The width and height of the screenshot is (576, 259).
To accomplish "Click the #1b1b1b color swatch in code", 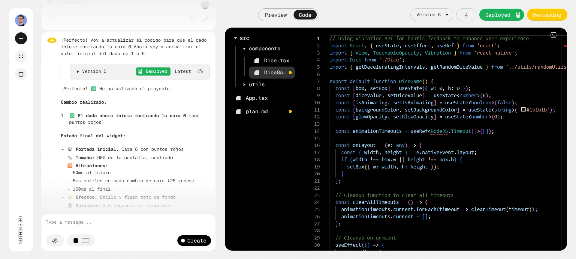I will (x=523, y=109).
